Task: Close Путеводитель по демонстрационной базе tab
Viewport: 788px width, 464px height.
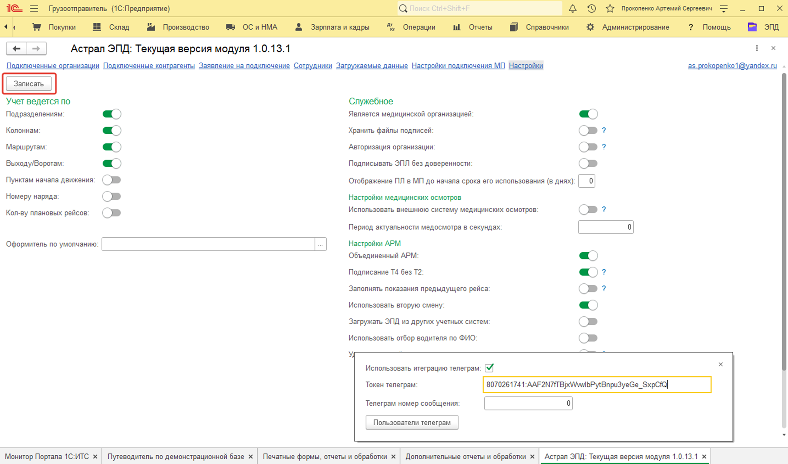Action: 251,457
